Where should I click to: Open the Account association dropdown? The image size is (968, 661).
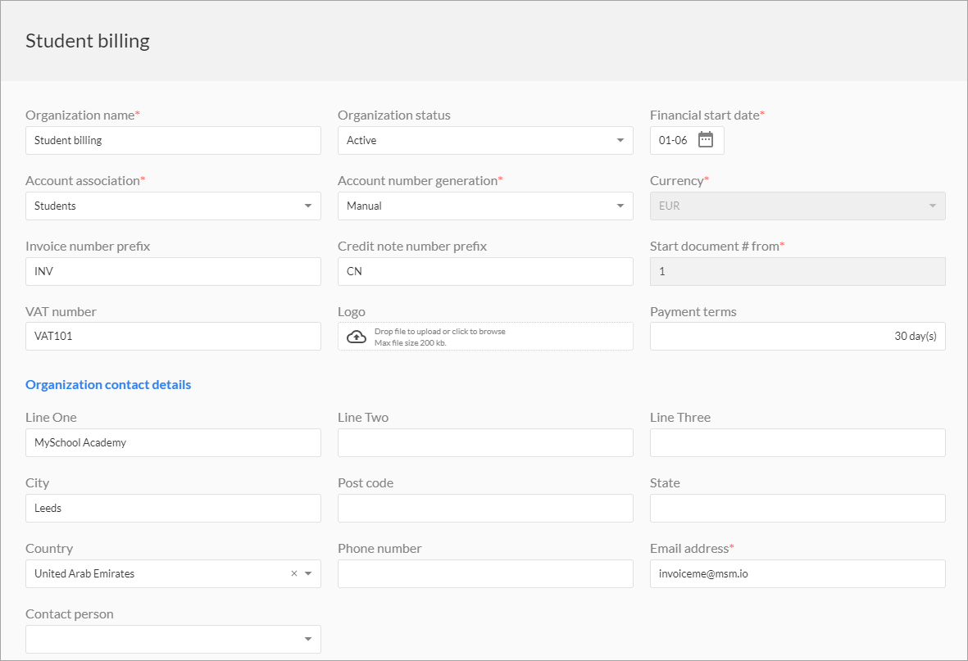click(173, 206)
